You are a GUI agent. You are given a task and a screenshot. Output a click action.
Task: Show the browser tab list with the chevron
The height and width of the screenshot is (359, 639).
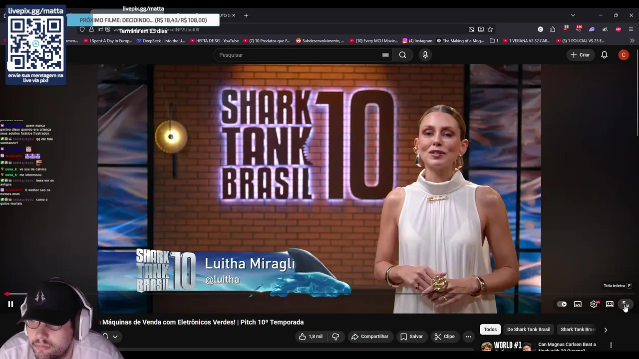click(x=573, y=15)
